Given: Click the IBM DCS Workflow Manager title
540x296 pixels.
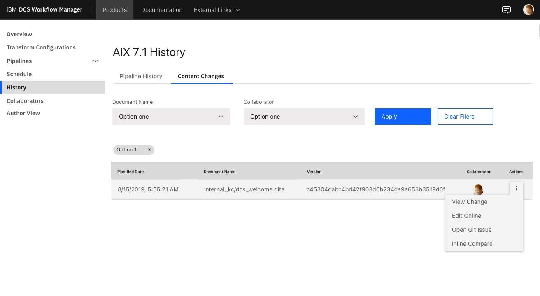Looking at the screenshot, I should coord(44,10).
